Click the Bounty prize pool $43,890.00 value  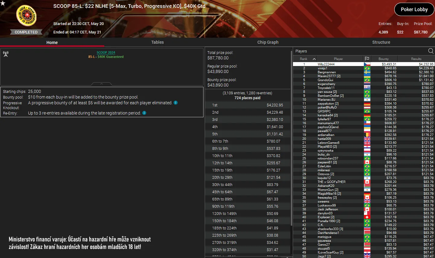pos(218,85)
